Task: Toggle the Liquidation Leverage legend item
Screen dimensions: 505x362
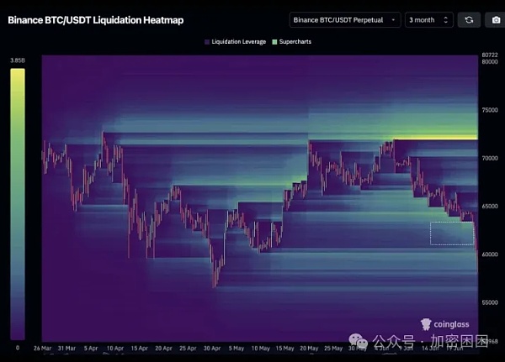Action: (x=235, y=42)
